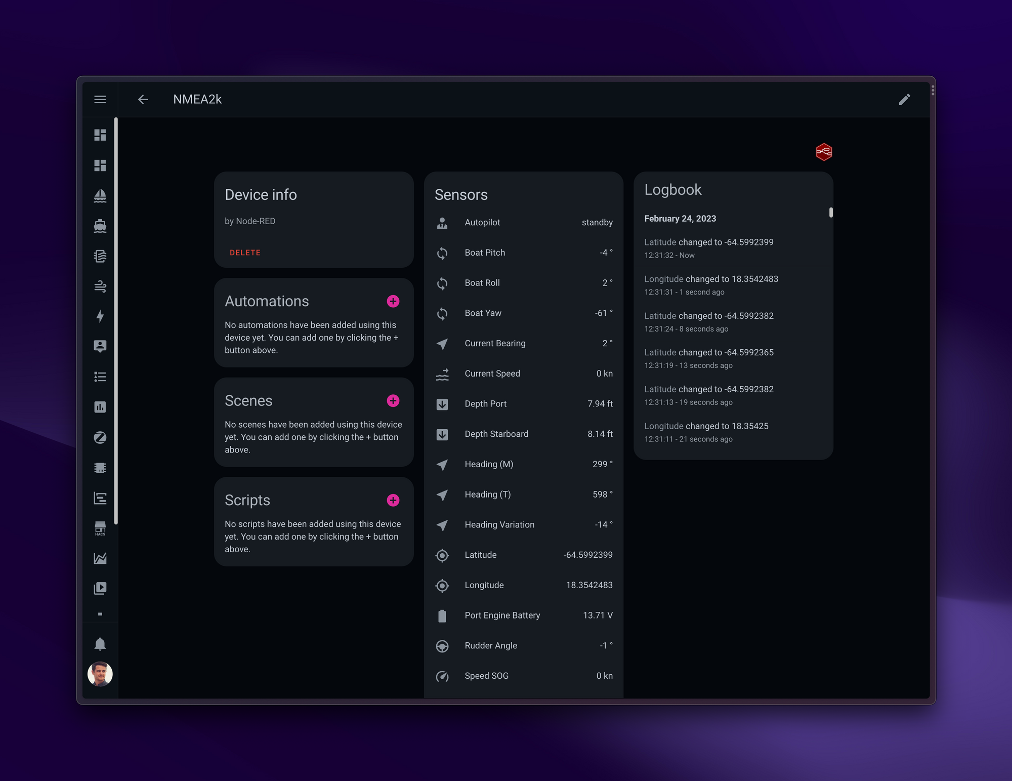The height and width of the screenshot is (781, 1012).
Task: Click the + button to add Automation
Action: [x=393, y=301]
